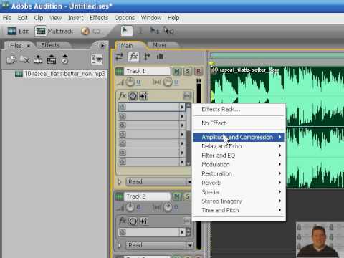Open Modulation effects submenu

(239, 165)
